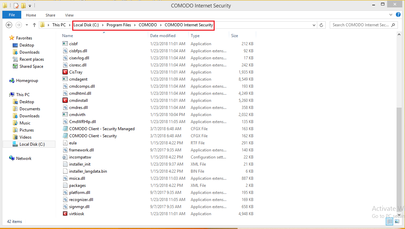Click the incompatsw gear settings file icon
Screen dimensions: 405x229
pyautogui.click(x=65, y=157)
